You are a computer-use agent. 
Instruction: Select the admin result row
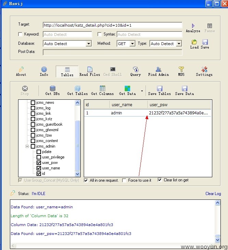click(148, 113)
